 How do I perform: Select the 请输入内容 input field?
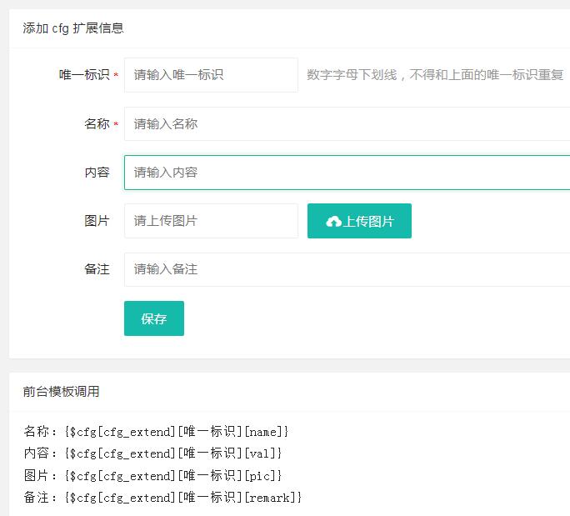point(346,173)
